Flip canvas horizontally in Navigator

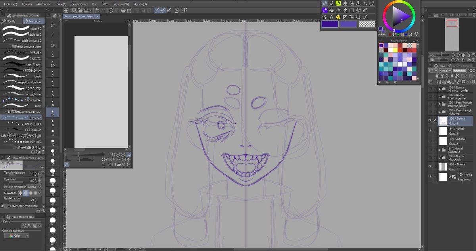click(469, 60)
